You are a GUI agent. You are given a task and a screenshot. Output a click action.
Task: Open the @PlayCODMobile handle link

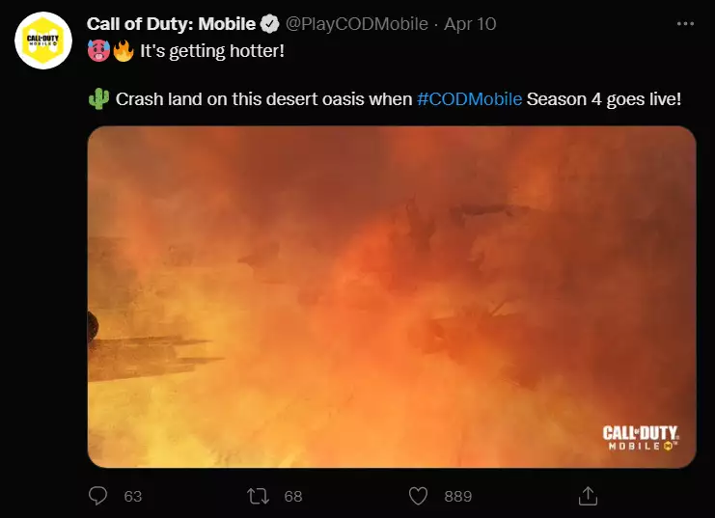click(x=357, y=23)
